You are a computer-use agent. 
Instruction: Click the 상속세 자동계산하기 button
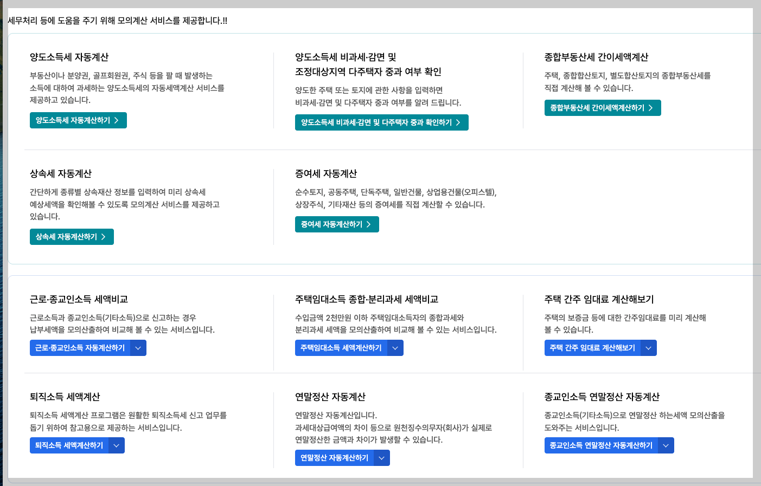[x=72, y=236]
